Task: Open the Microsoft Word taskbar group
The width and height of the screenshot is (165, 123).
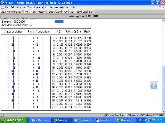Action: (x=41, y=120)
